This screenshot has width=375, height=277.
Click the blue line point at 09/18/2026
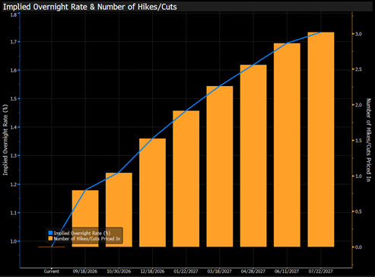point(85,190)
